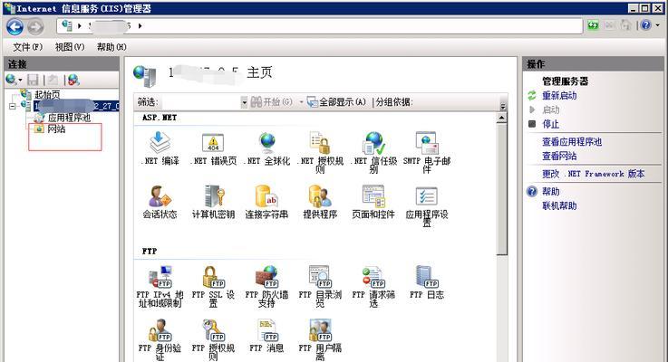Open the 文件(F) menu
Viewport: 668px width, 362px height.
click(28, 47)
